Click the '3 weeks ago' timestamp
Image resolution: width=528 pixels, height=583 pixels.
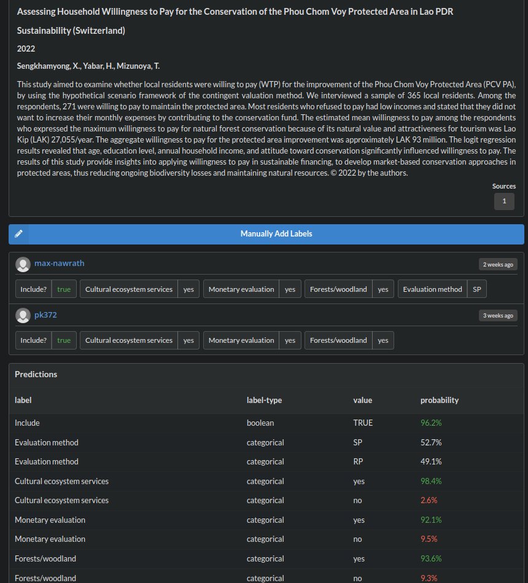coord(498,315)
